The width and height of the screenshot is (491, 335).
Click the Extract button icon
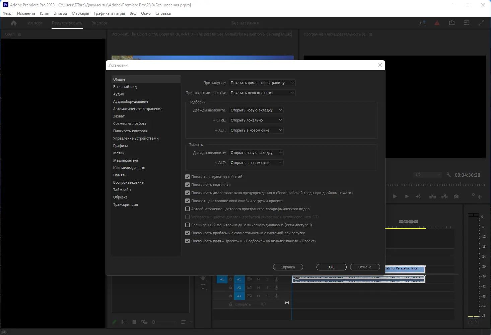pos(444,196)
